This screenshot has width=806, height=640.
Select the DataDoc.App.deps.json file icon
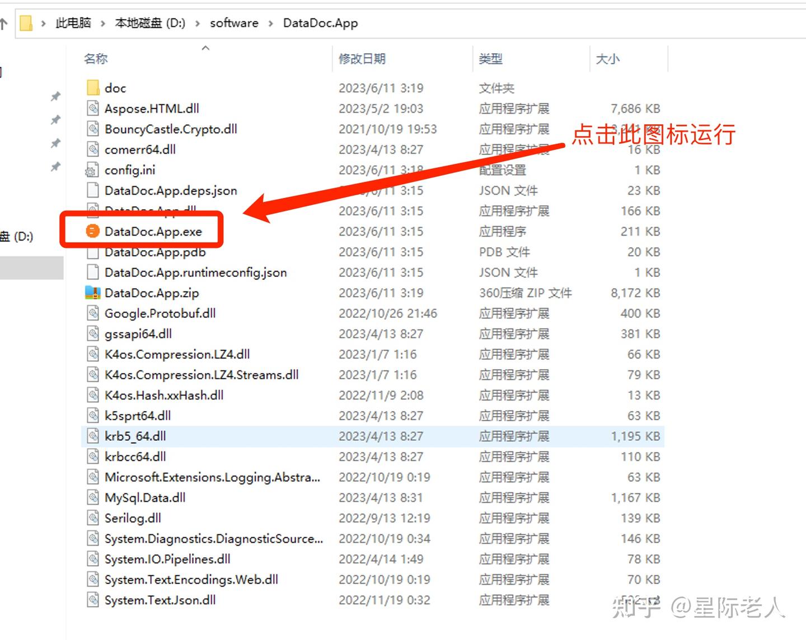(92, 190)
